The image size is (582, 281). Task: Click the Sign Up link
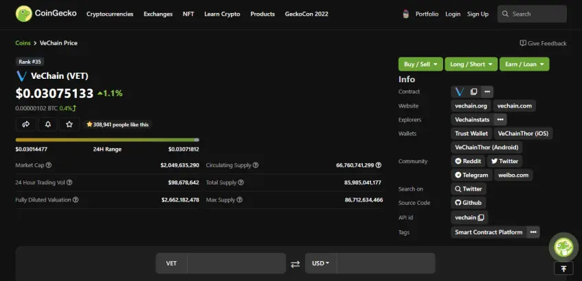(x=478, y=14)
